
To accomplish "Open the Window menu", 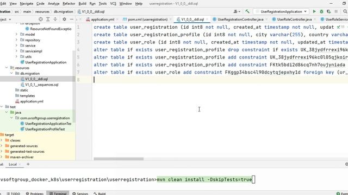I will pyautogui.click(x=126, y=4).
